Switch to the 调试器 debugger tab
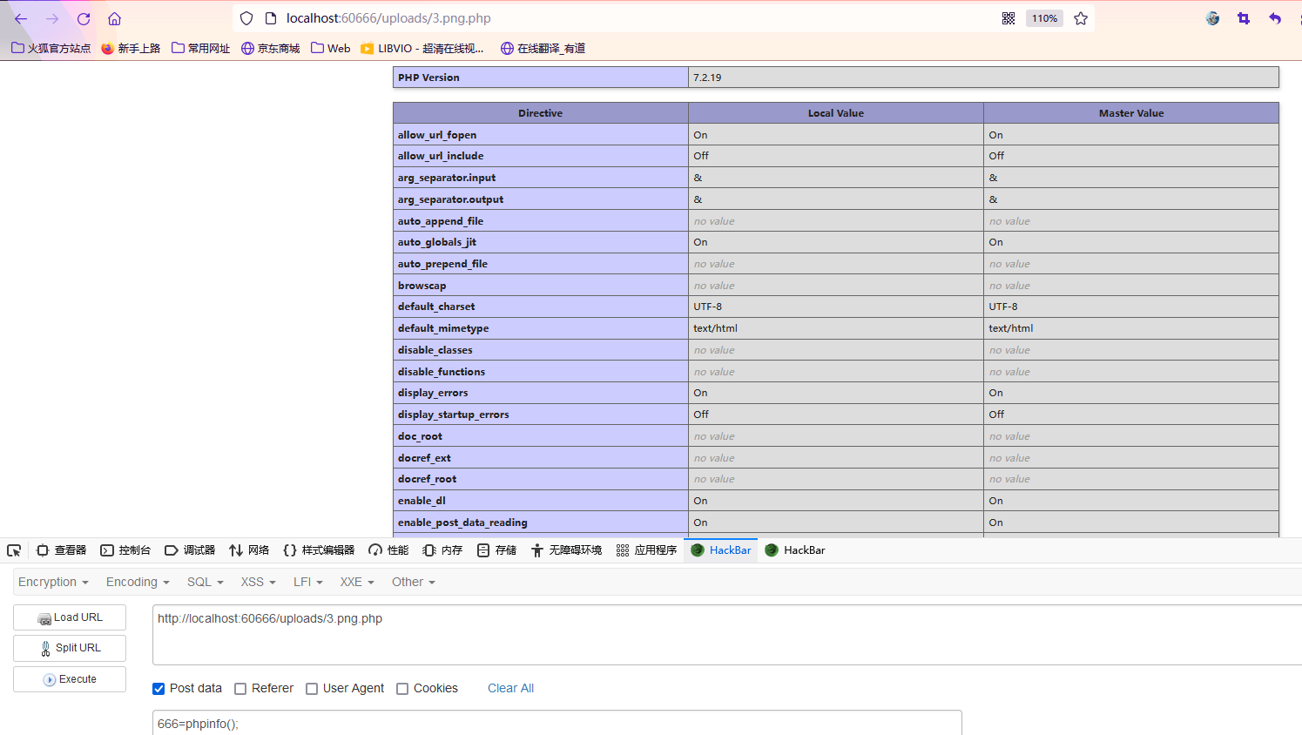The width and height of the screenshot is (1302, 735). pos(190,550)
